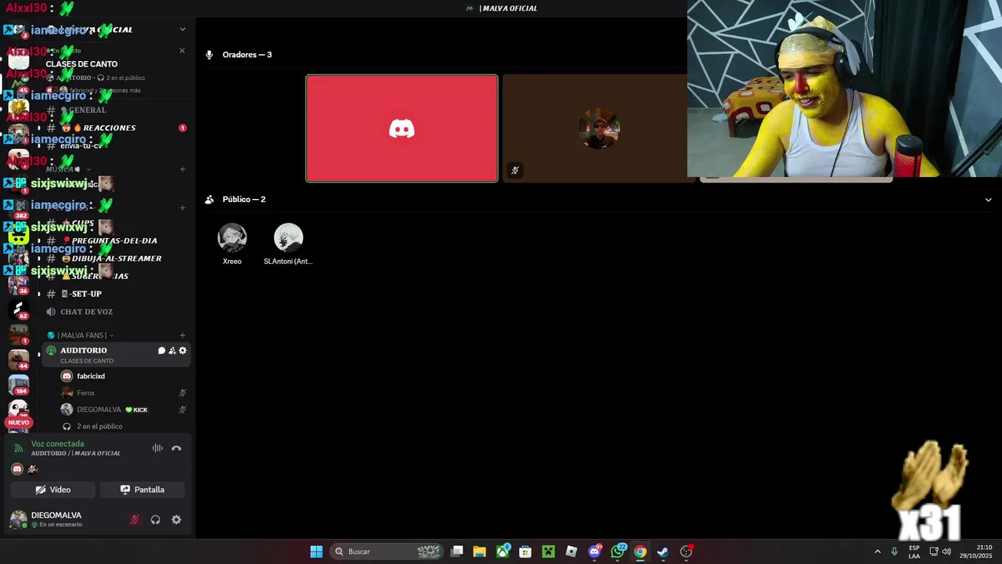Collapse the Público section chevron
Image resolution: width=1002 pixels, height=564 pixels.
pos(988,200)
